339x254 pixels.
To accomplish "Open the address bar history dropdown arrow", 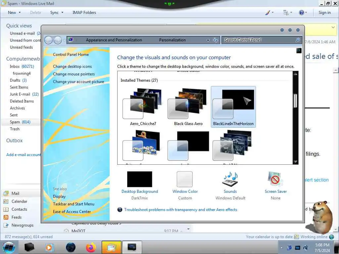I will 208,40.
